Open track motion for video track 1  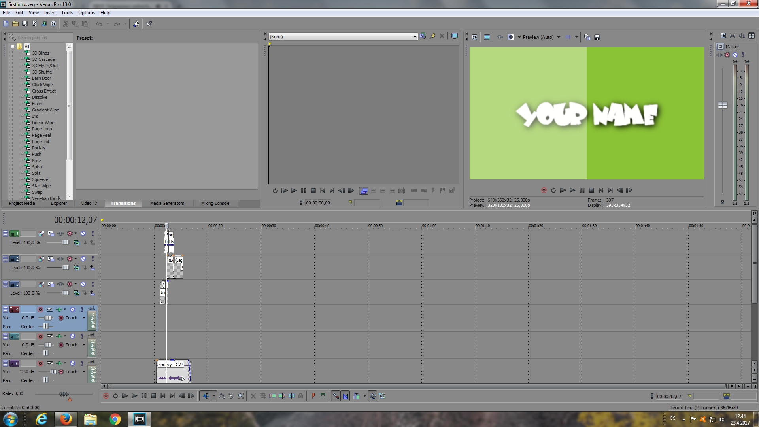pyautogui.click(x=51, y=234)
